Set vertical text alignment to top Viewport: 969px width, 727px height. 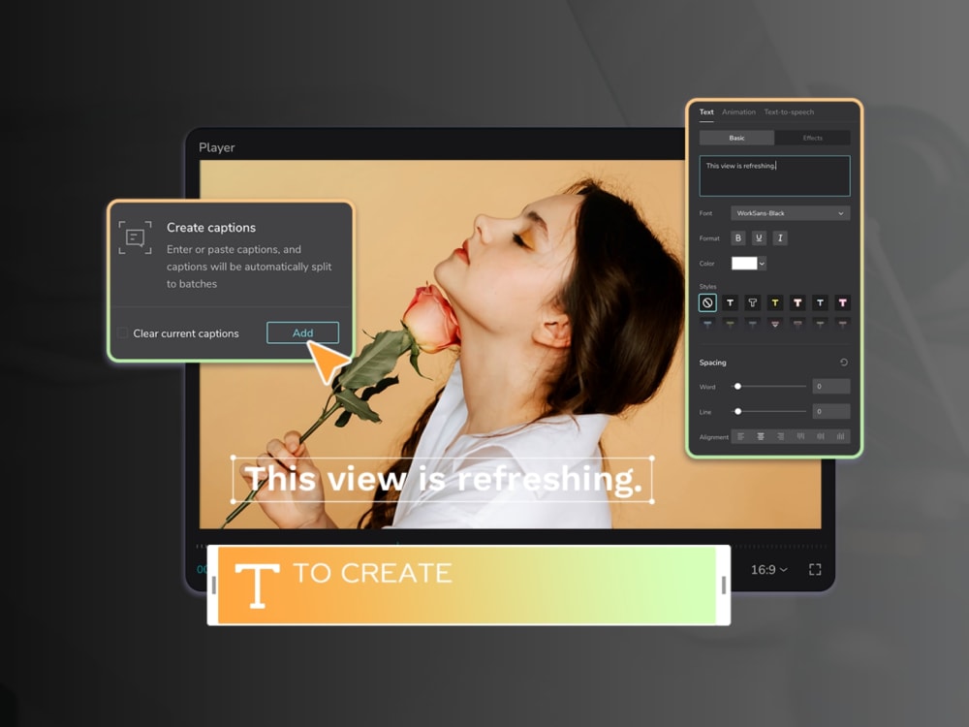pos(801,436)
